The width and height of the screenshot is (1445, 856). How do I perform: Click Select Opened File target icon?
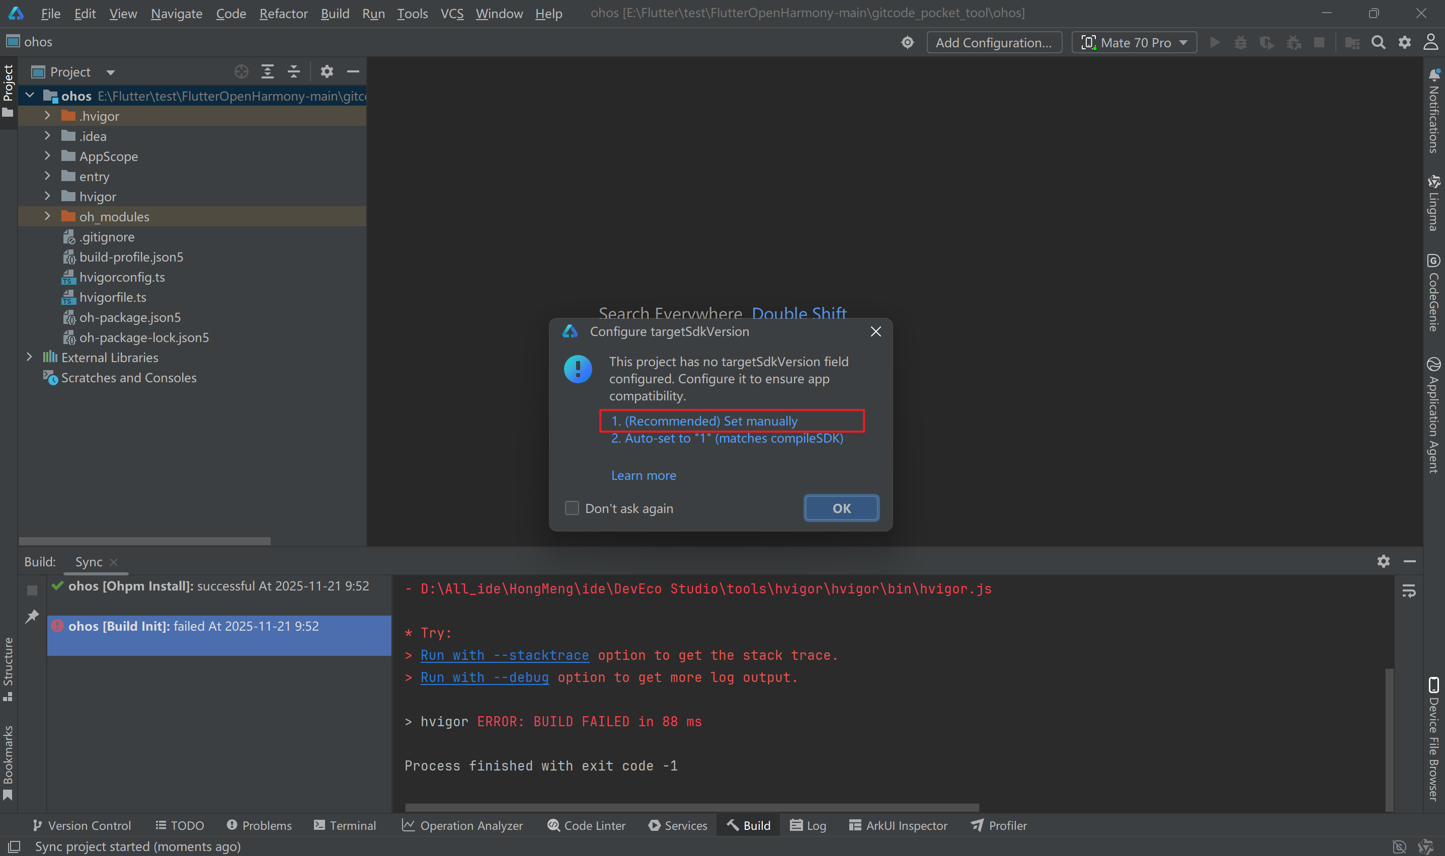(x=241, y=71)
